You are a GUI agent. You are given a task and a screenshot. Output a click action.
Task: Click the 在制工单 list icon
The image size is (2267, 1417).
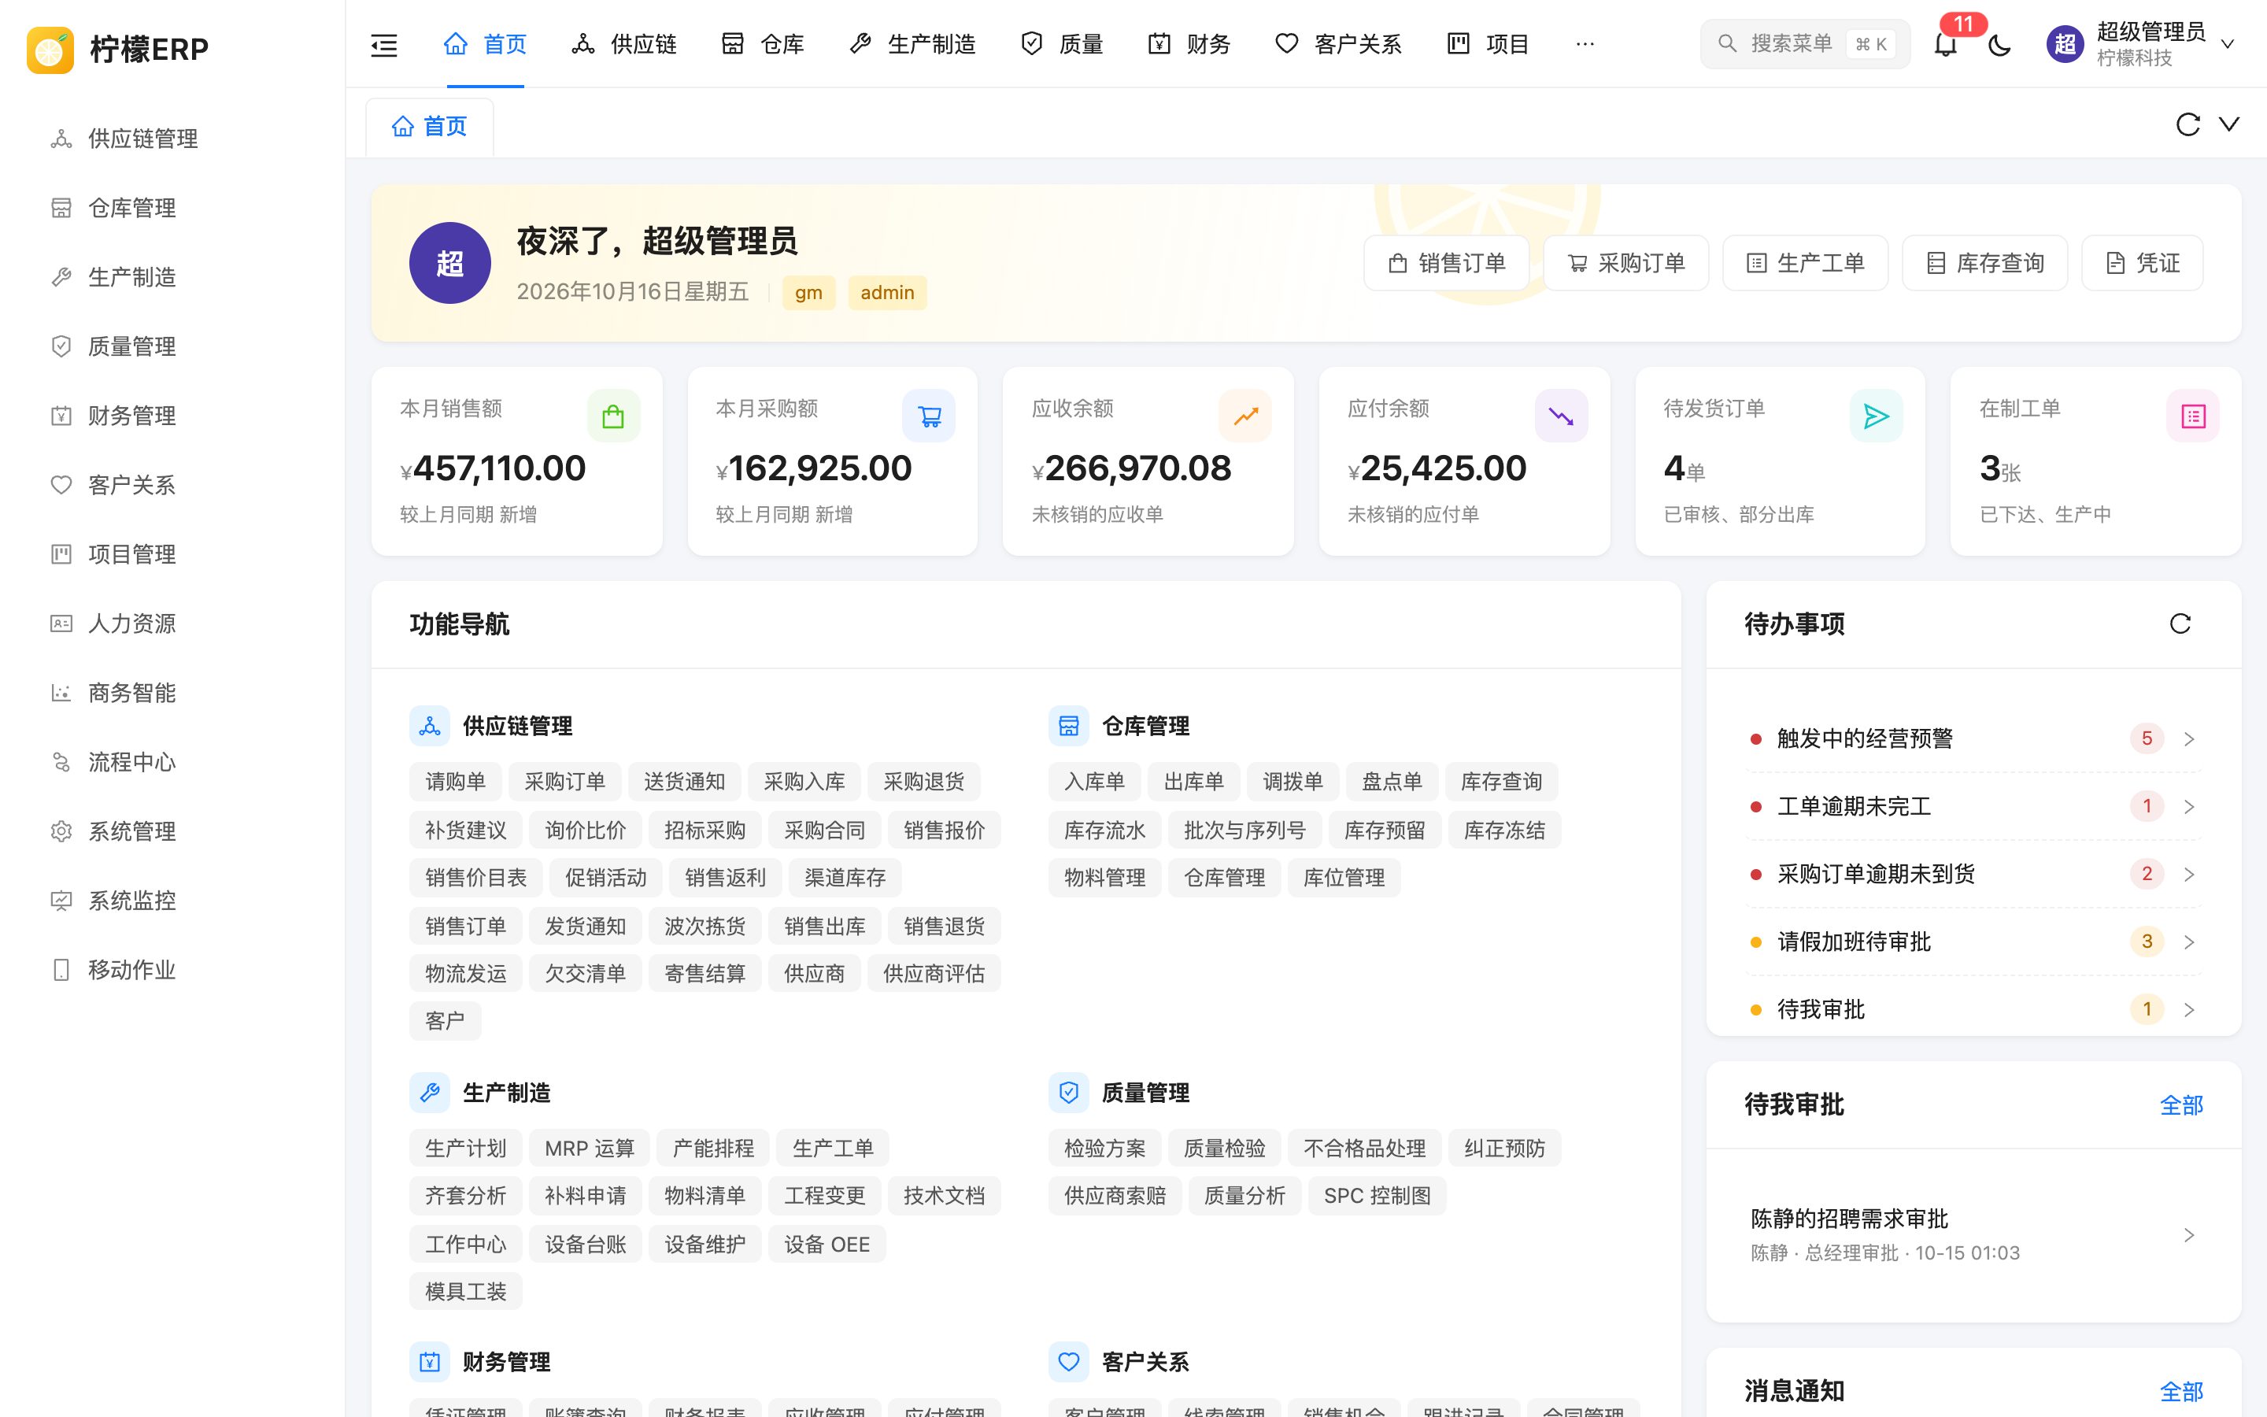pos(2193,416)
